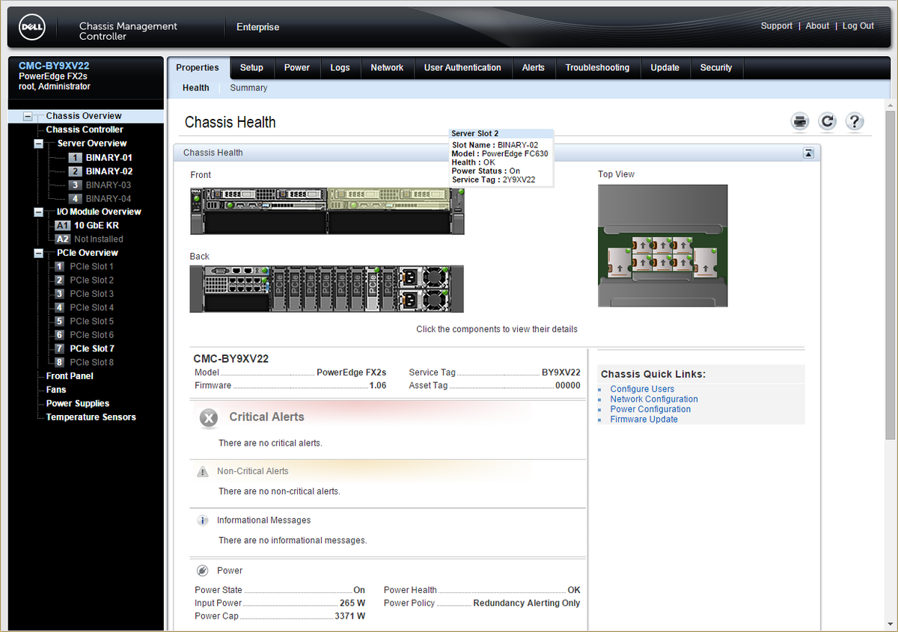Collapse the Chassis Health panel

click(808, 153)
